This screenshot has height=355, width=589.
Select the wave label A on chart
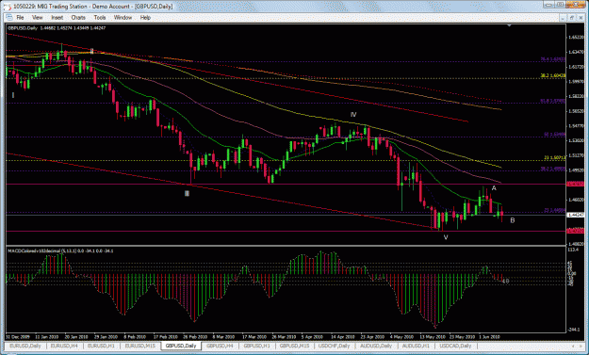pyautogui.click(x=494, y=188)
